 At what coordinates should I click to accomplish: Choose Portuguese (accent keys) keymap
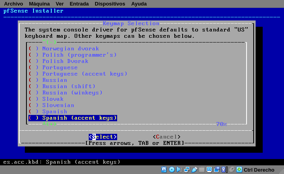[78, 74]
